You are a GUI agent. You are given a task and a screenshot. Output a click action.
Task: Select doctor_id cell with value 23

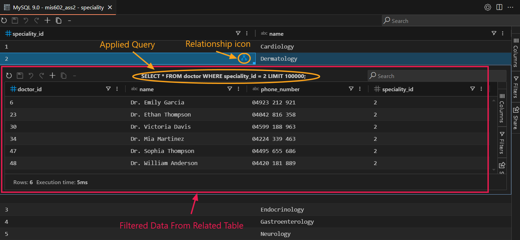[65, 114]
